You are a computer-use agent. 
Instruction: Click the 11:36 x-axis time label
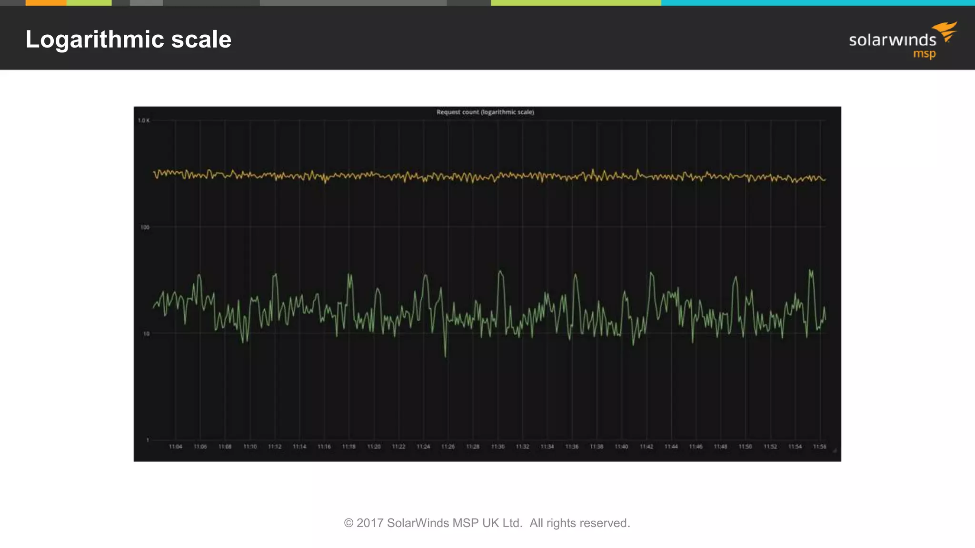pyautogui.click(x=572, y=447)
